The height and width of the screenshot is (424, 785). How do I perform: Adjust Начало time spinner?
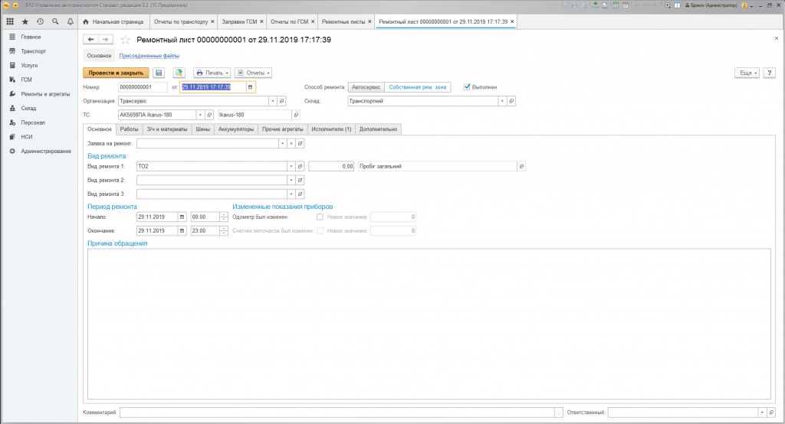coord(224,217)
